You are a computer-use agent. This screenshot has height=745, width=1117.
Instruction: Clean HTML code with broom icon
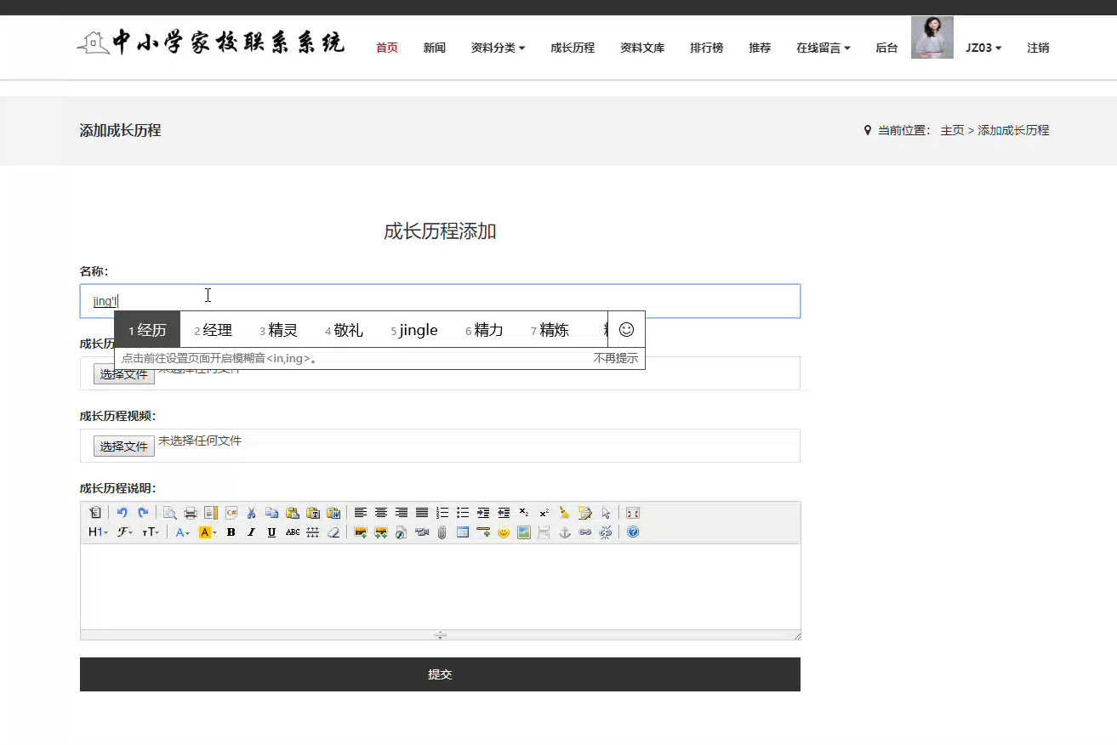pos(565,513)
